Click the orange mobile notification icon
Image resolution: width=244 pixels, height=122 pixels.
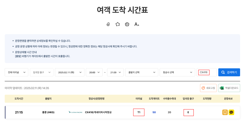coord(225,112)
